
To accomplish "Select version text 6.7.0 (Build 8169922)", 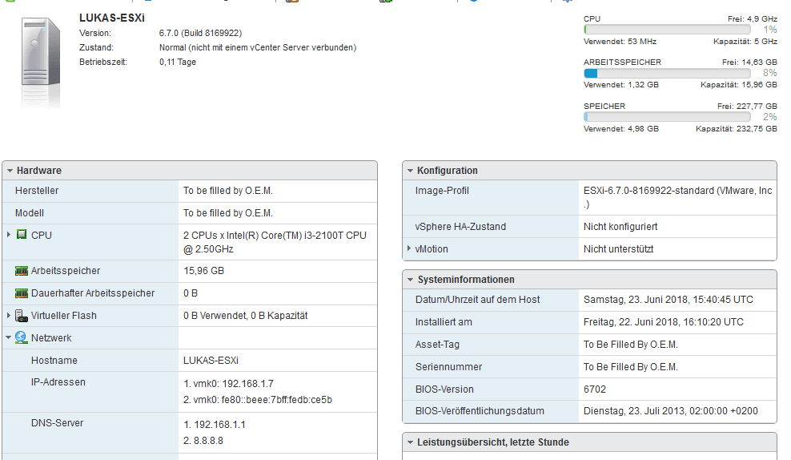I will [200, 33].
